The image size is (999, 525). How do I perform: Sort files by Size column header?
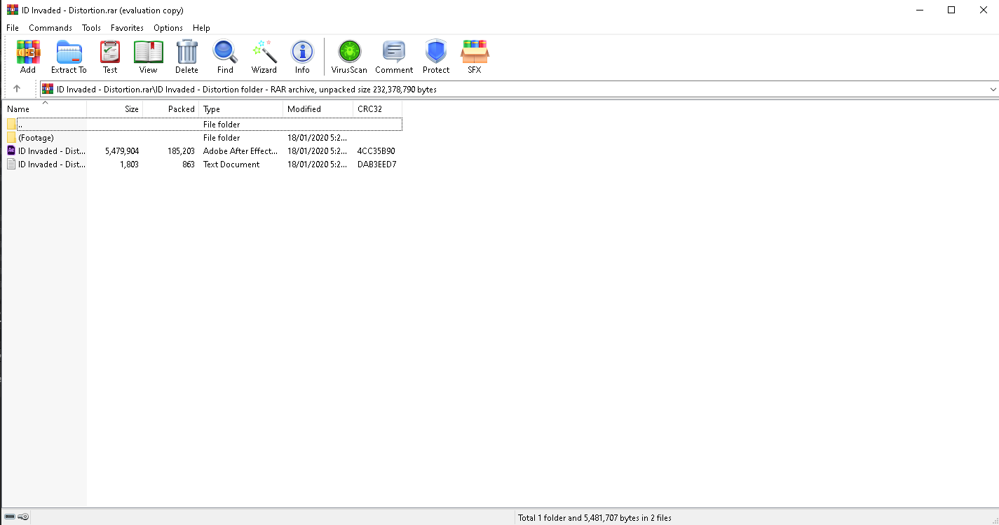click(115, 108)
